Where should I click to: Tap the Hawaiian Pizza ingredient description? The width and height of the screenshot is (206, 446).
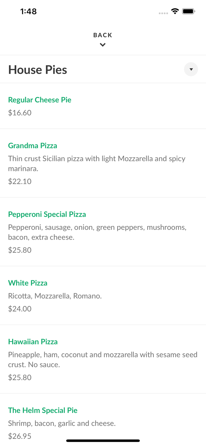click(x=103, y=359)
